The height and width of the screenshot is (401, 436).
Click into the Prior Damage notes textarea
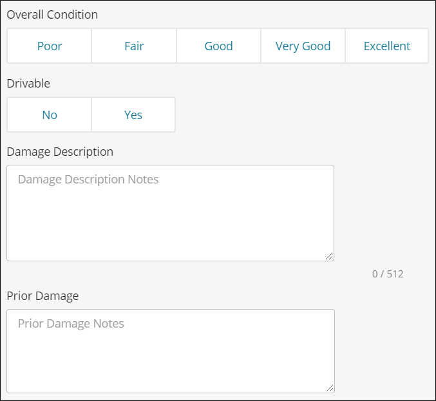170,351
